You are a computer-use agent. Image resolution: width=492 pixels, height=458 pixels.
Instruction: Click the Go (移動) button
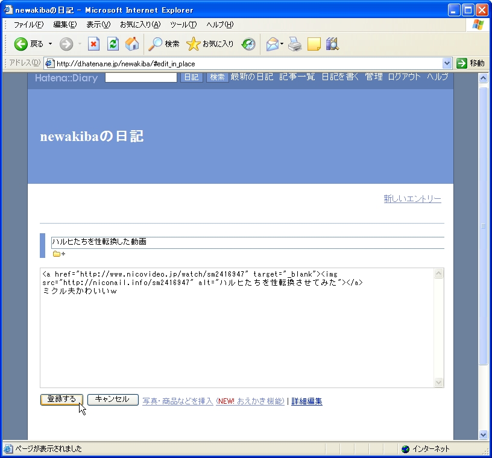[x=470, y=63]
